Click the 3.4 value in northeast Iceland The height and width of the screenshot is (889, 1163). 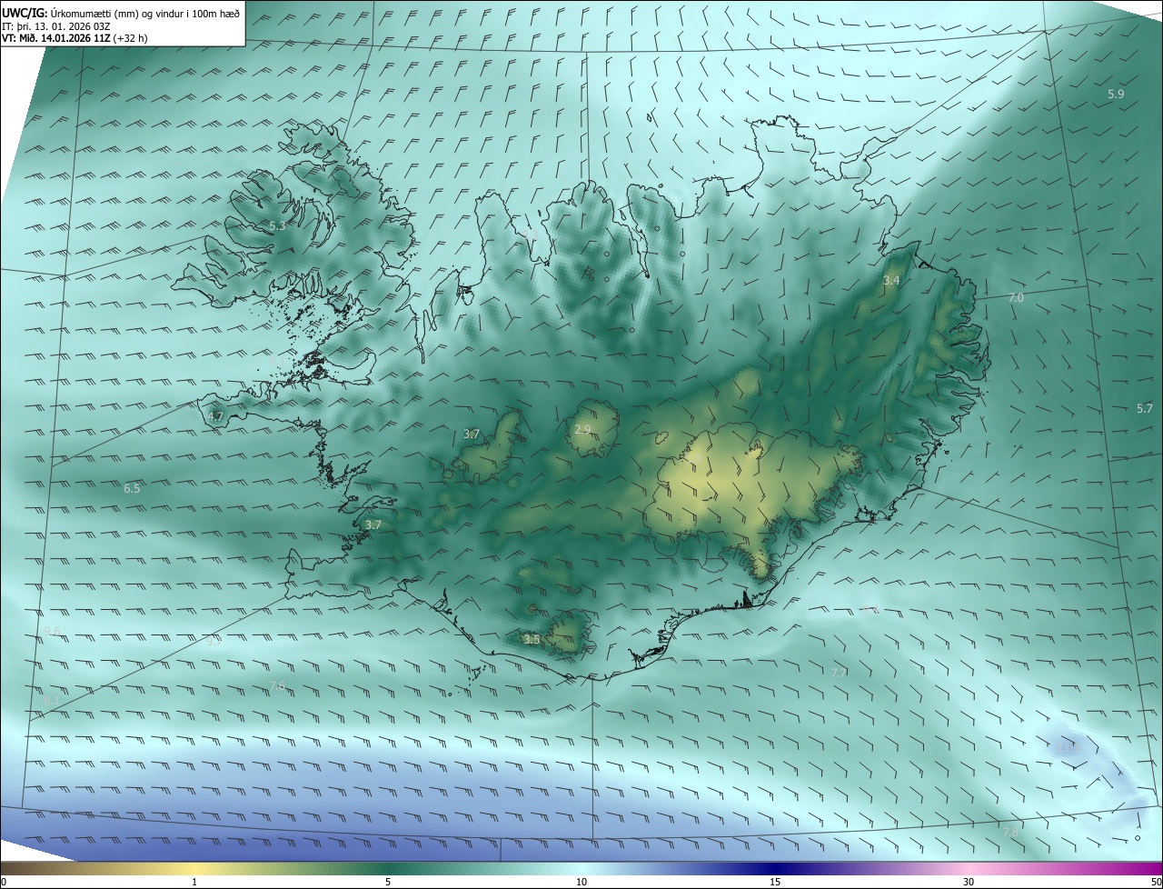click(891, 281)
